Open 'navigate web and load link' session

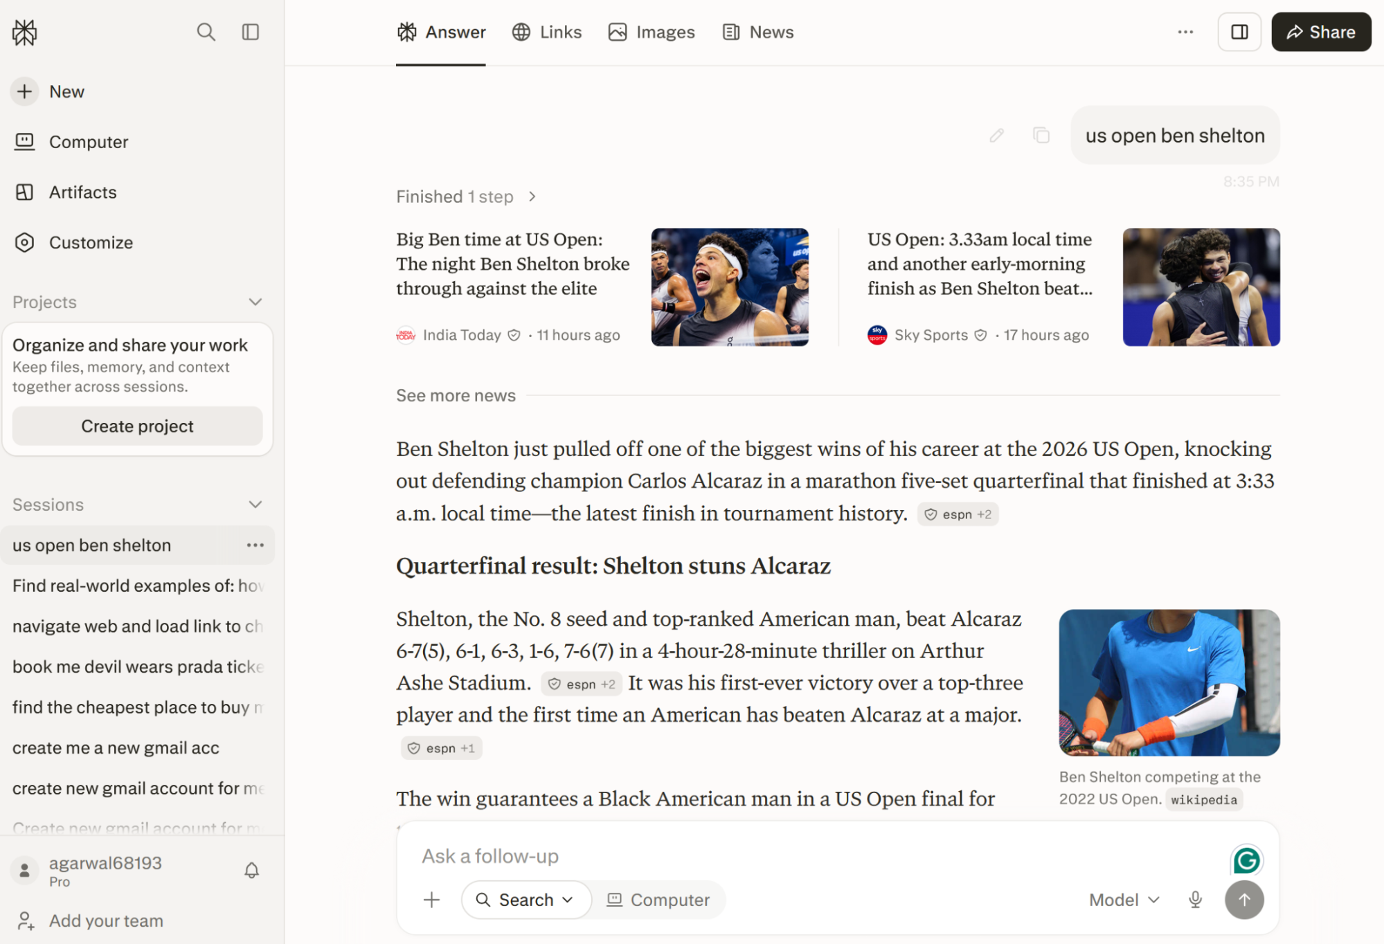coord(137,626)
